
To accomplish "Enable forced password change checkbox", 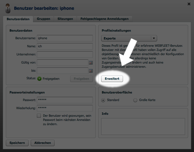I will click(x=39, y=116).
